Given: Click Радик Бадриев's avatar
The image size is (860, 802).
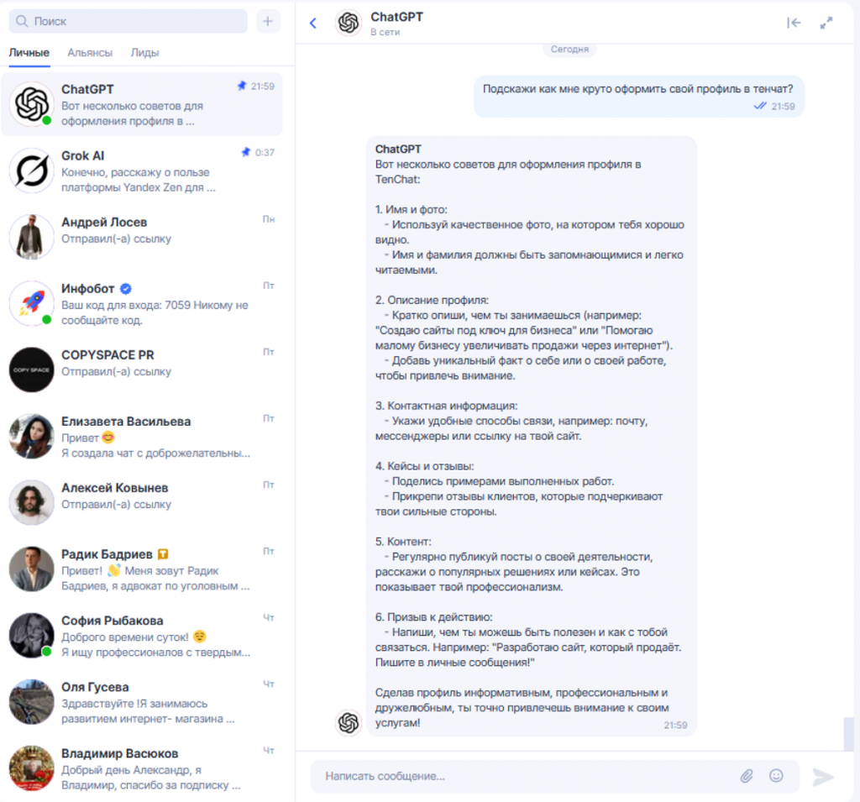Looking at the screenshot, I should (x=31, y=569).
